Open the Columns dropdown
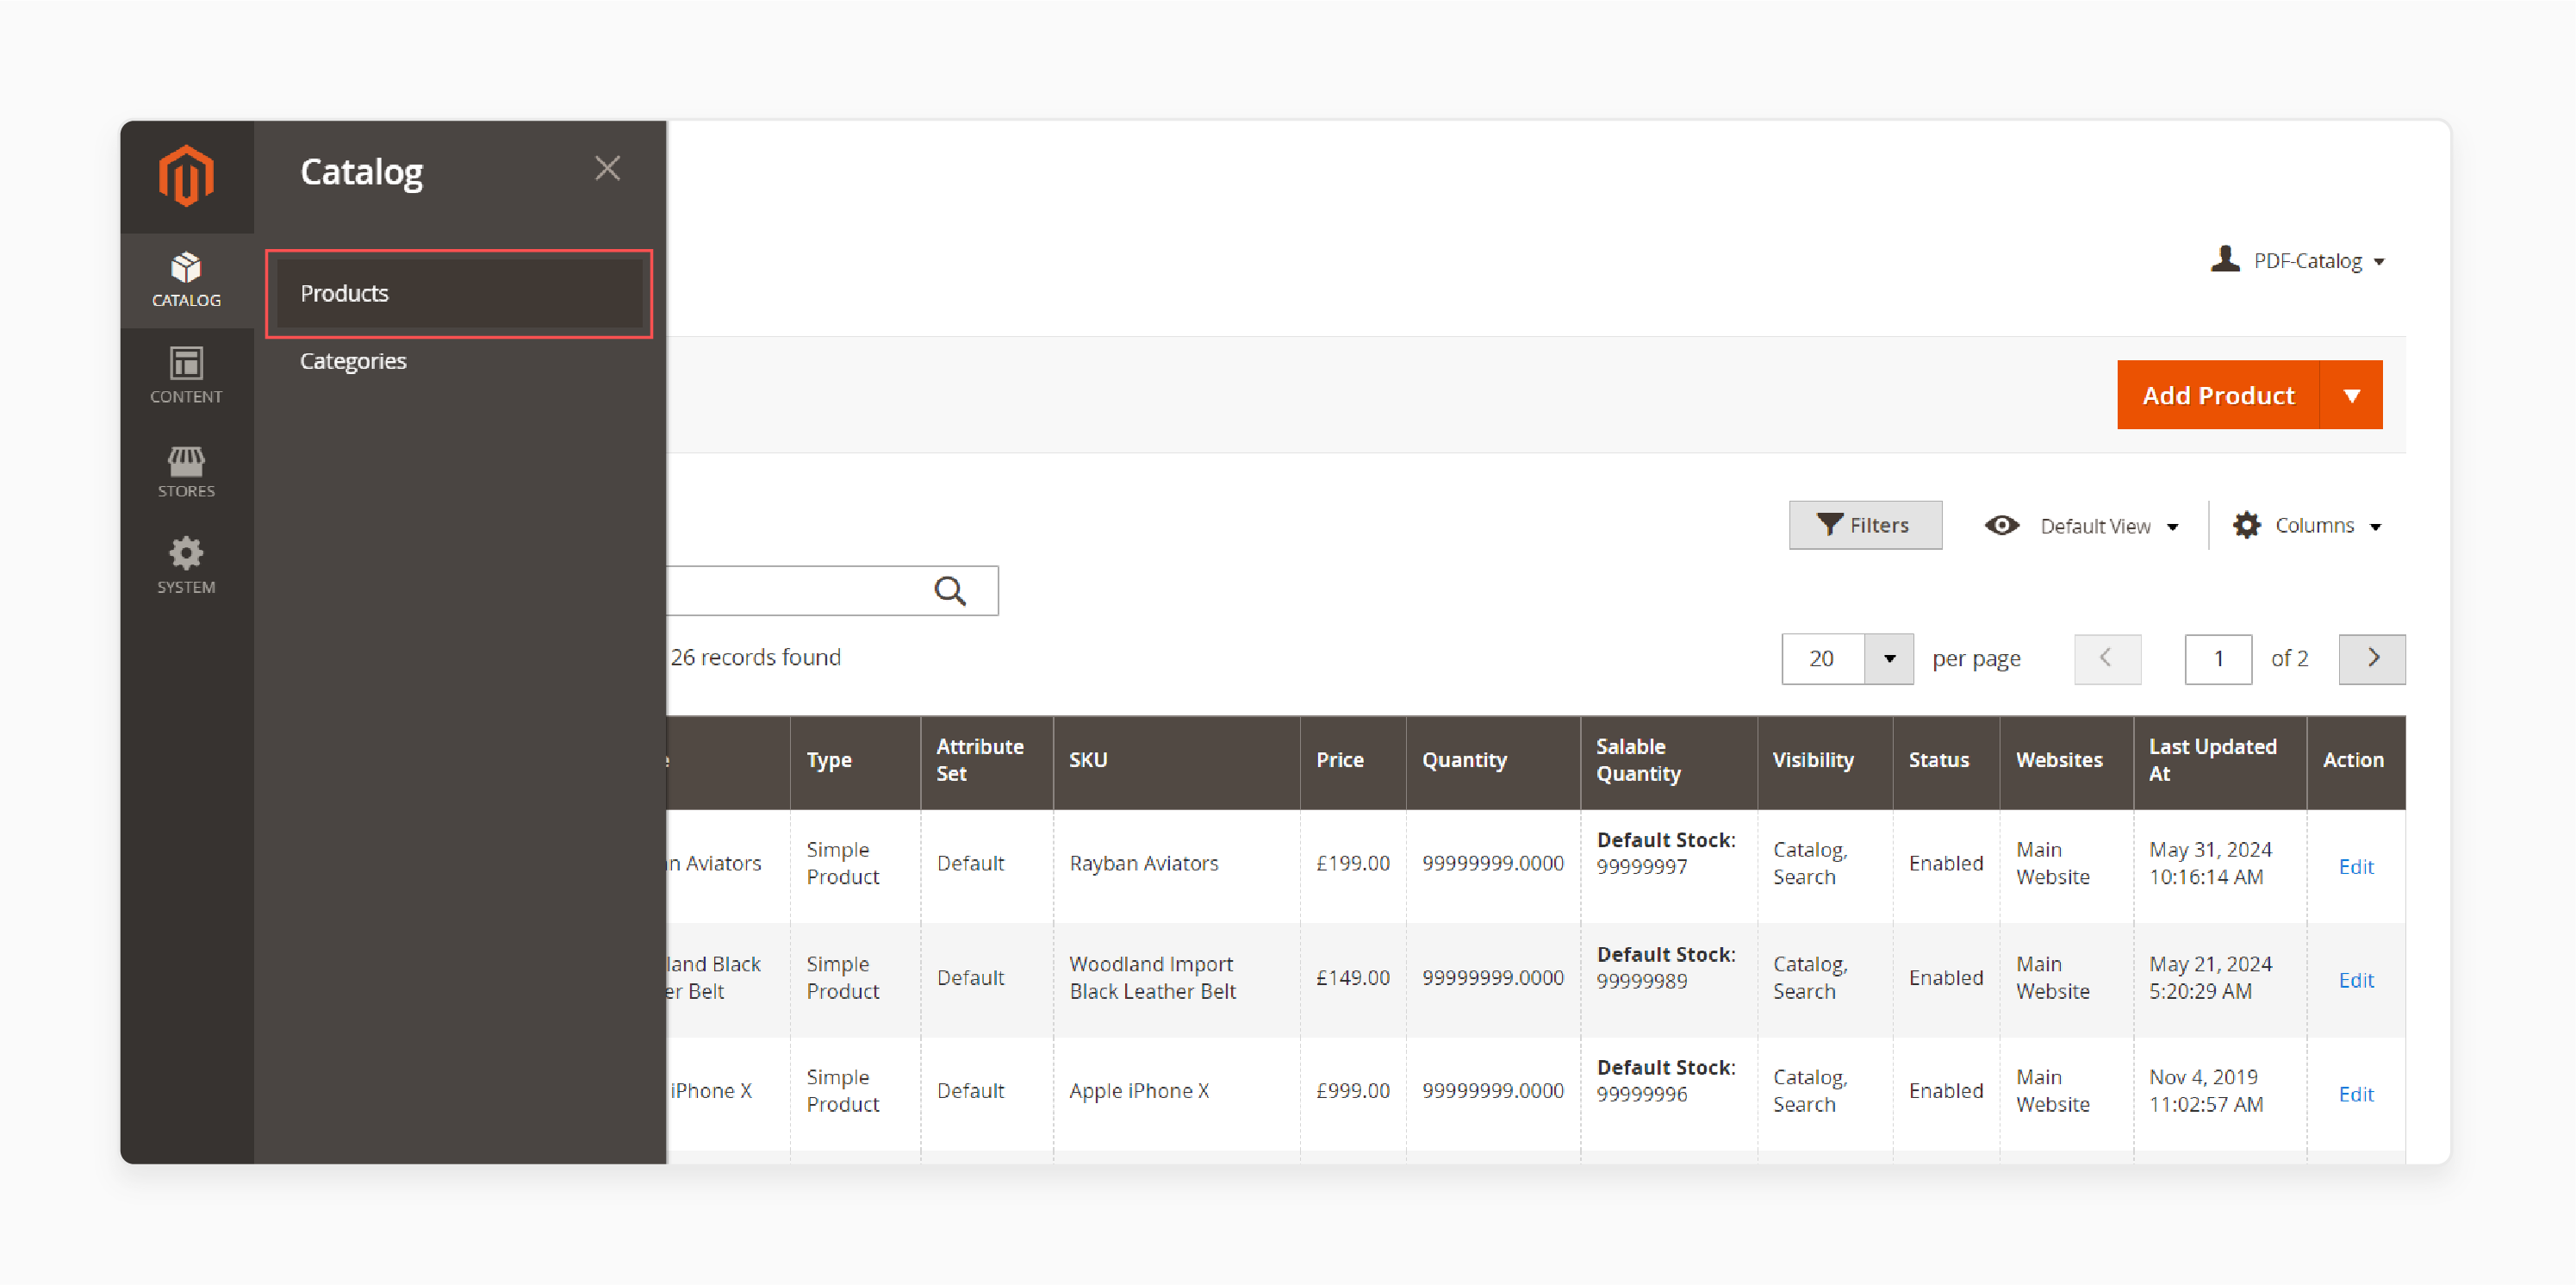This screenshot has width=2576, height=1285. click(x=2308, y=526)
